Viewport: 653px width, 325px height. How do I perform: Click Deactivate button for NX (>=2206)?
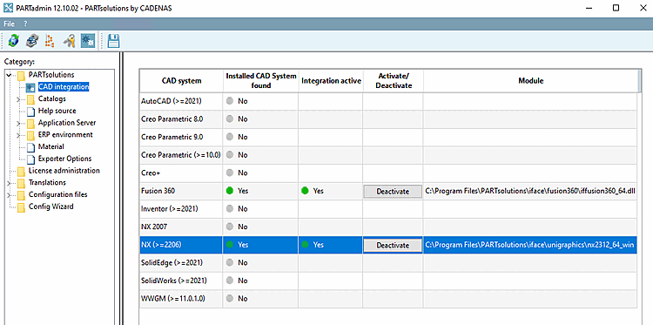[393, 246]
